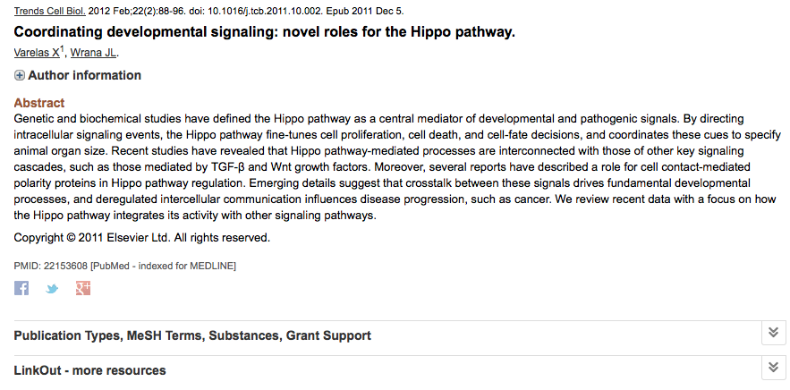
Task: Share the article via Twitter icon
Action: 52,289
